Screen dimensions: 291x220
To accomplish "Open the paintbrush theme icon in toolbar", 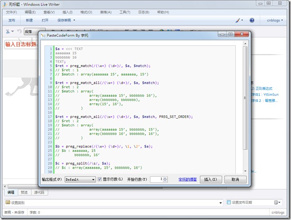I will 238,20.
